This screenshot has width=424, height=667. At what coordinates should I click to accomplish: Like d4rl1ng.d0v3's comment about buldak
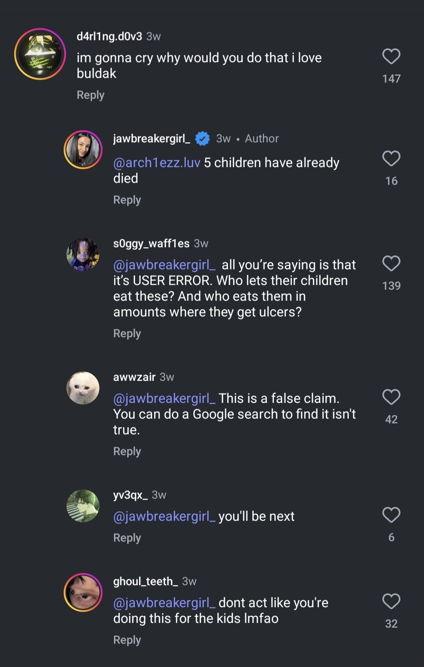click(x=391, y=57)
